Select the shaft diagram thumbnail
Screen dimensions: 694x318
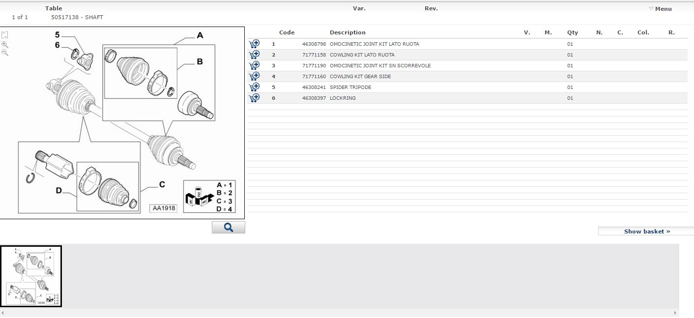click(31, 276)
